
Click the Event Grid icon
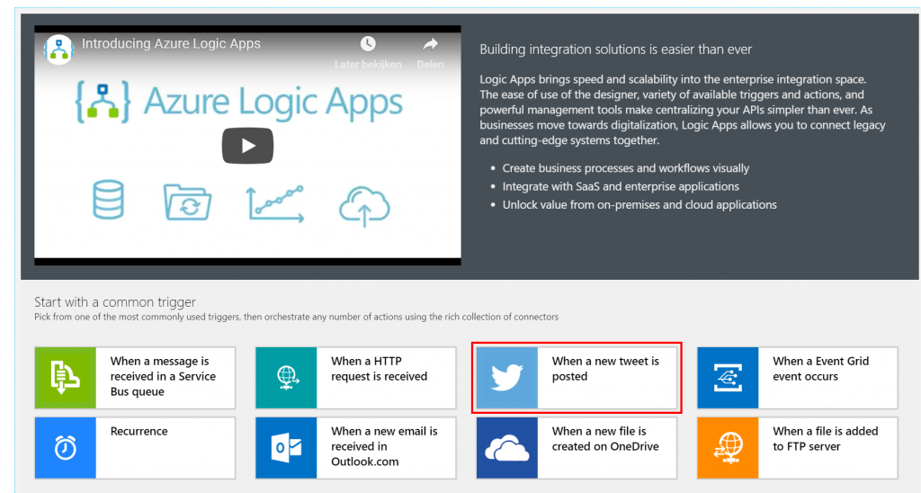pos(728,378)
